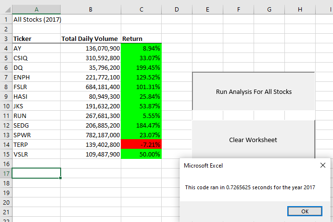Click the Clear Worksheet button
The image size is (333, 222).
tap(254, 140)
